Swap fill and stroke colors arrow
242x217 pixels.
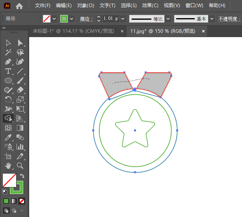coord(22,176)
